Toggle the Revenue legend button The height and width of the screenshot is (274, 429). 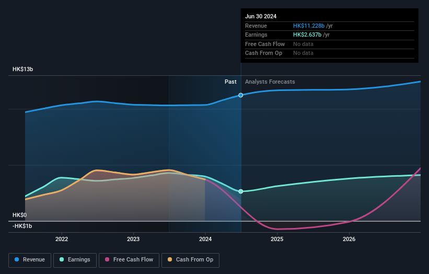point(30,260)
